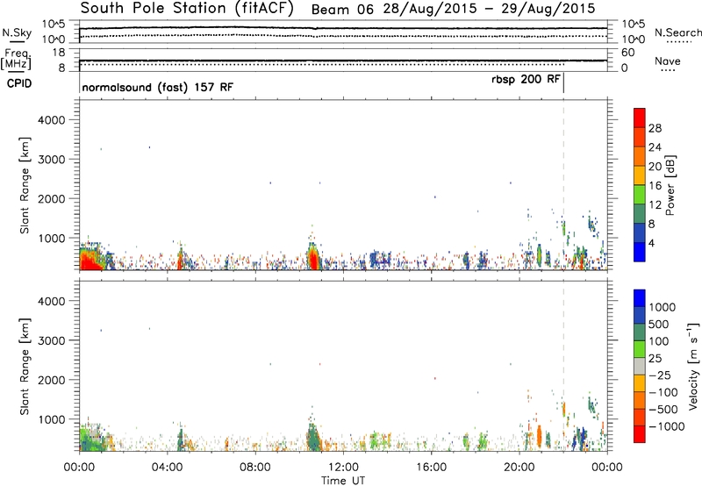The width and height of the screenshot is (702, 486).
Task: Click the '04:00' time axis label
Action: click(167, 468)
